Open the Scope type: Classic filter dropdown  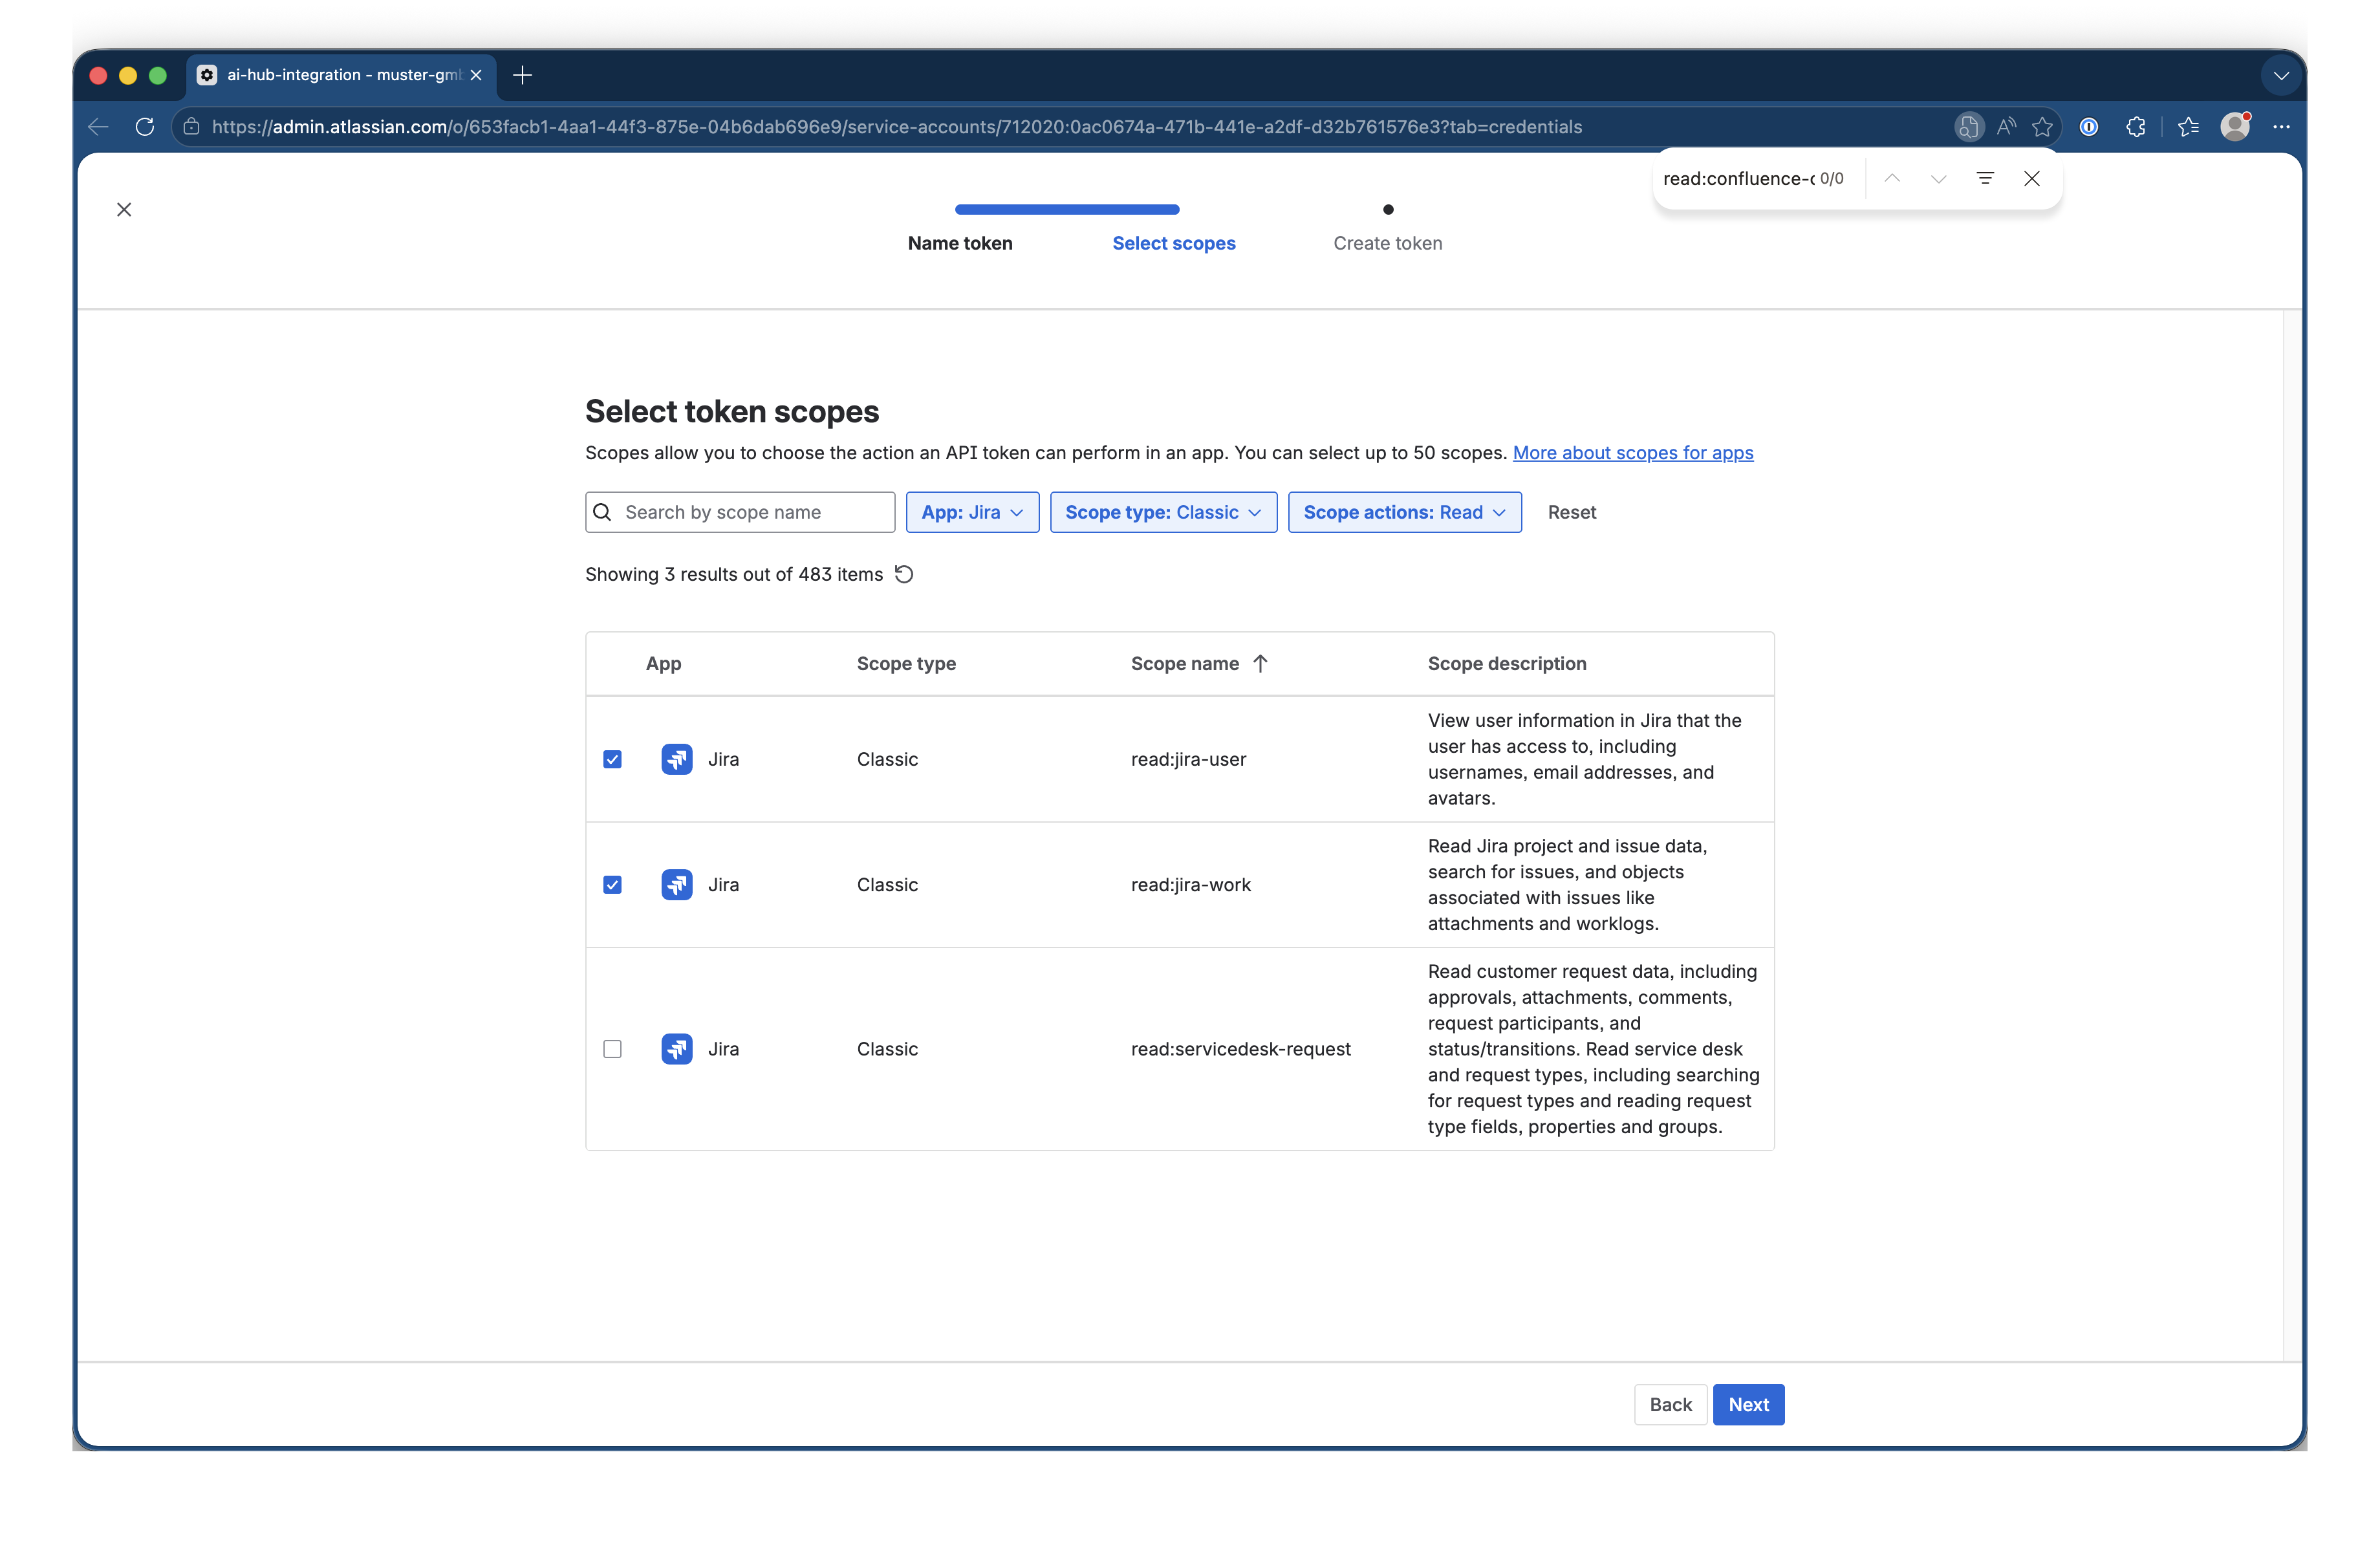coord(1163,512)
